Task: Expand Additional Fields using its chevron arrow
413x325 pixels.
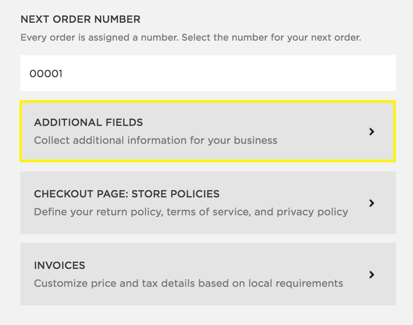Action: click(371, 132)
